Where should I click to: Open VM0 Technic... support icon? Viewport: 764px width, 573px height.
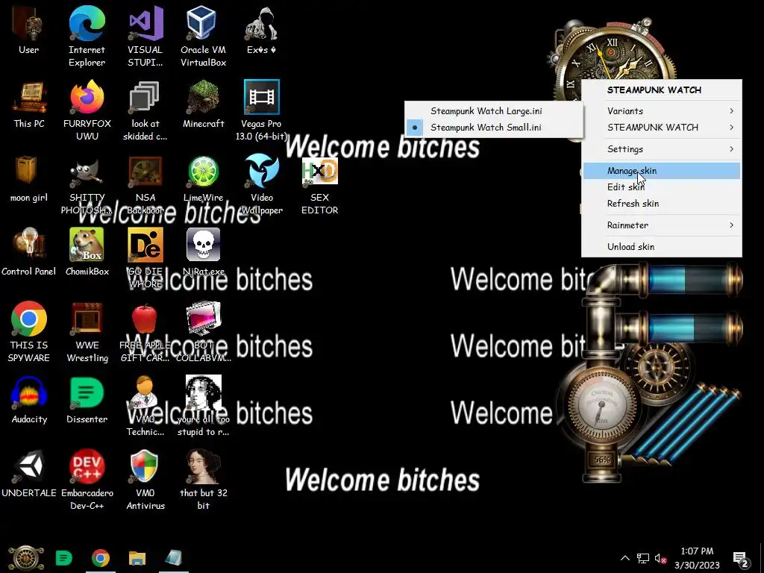145,406
